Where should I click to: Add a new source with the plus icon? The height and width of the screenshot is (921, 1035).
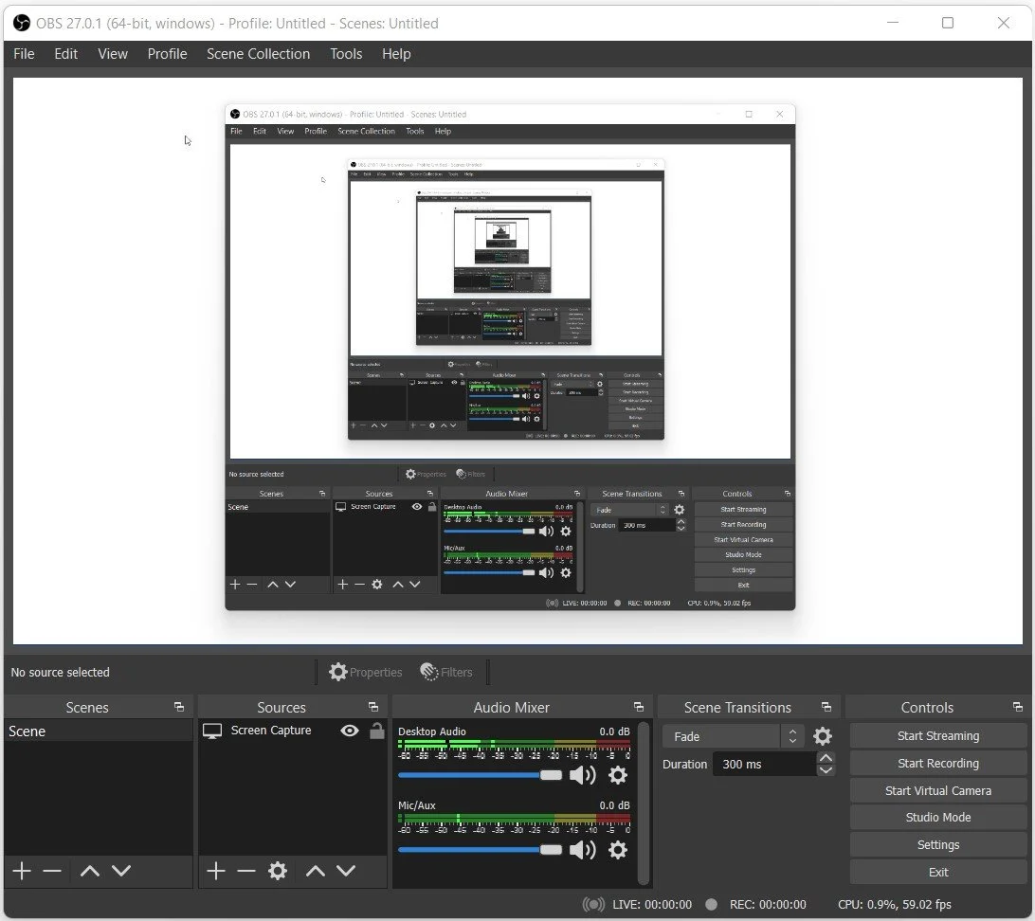point(216,871)
